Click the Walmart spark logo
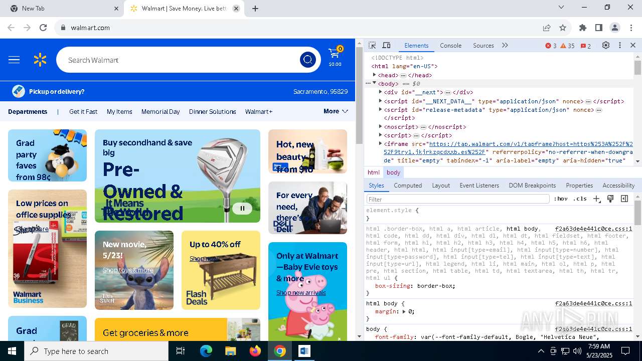This screenshot has height=361, width=642. pyautogui.click(x=40, y=60)
